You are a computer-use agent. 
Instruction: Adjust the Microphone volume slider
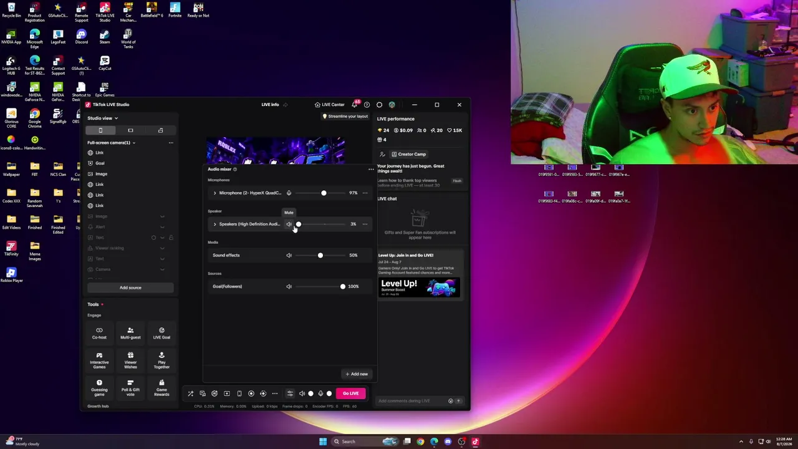click(320, 193)
